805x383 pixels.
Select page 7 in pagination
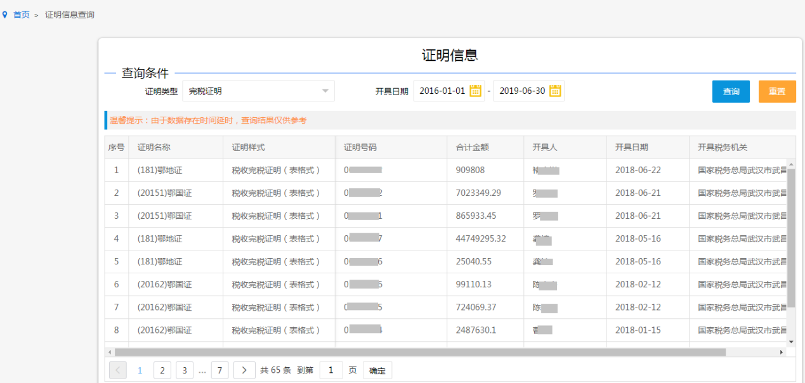tap(219, 370)
